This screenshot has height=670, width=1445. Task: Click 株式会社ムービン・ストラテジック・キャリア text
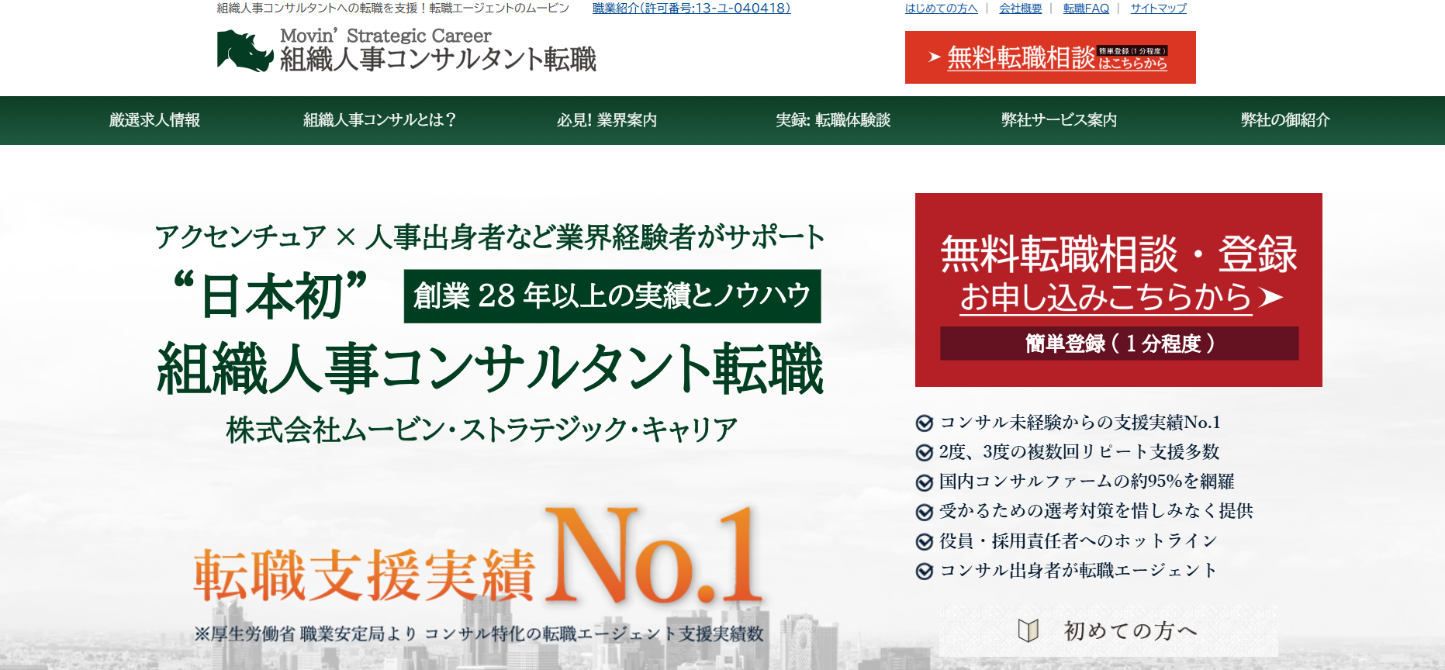(482, 430)
